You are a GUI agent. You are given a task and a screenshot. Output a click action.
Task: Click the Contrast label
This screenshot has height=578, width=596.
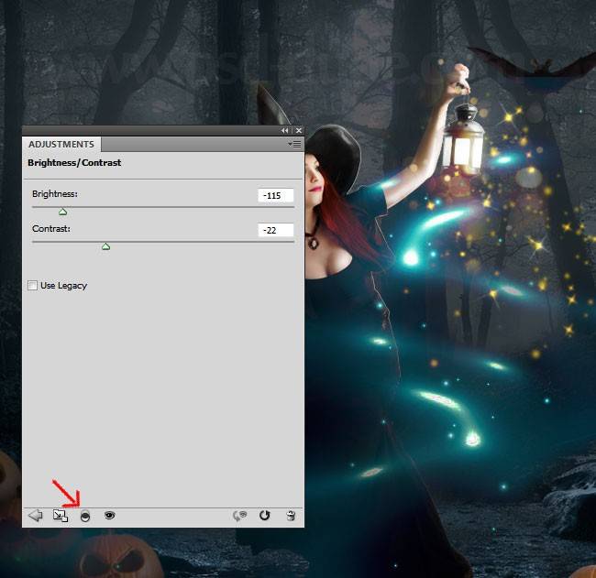(x=51, y=228)
